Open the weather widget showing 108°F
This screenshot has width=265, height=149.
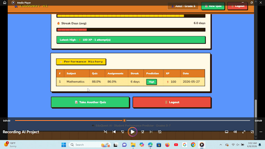[10, 145]
